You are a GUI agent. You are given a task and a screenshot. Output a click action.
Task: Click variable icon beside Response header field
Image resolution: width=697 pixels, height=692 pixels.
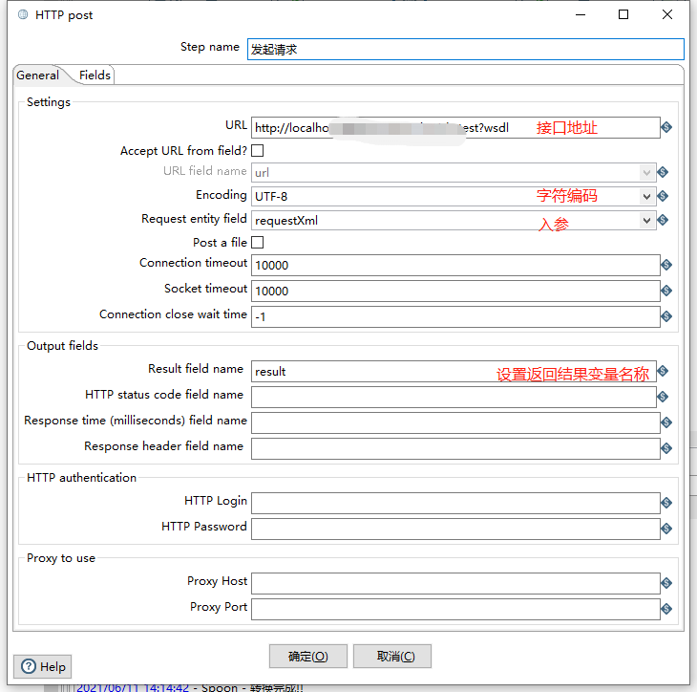coord(665,448)
